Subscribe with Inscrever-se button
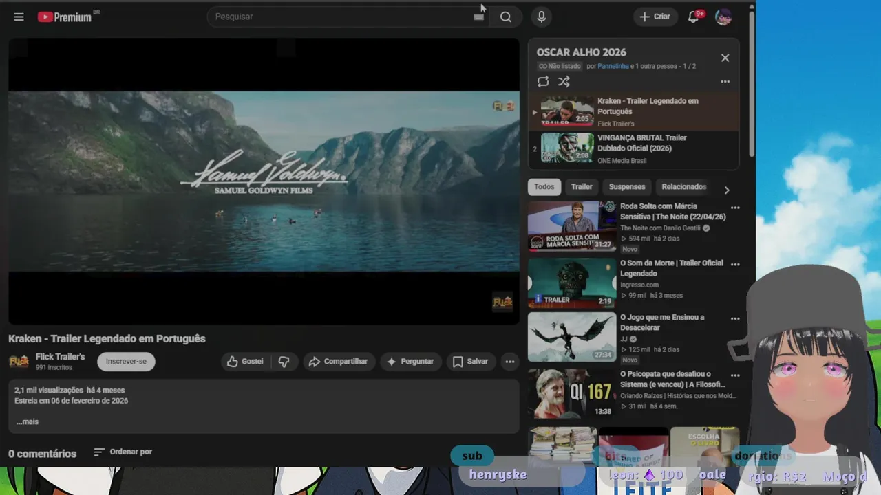881x495 pixels. tap(126, 362)
